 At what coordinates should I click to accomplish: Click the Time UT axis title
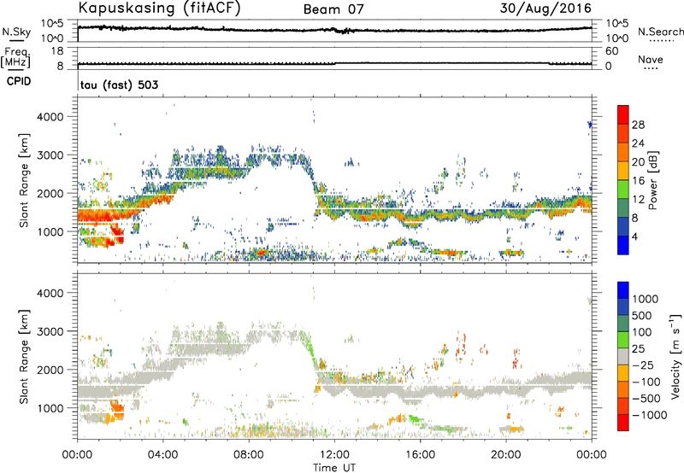point(334,467)
